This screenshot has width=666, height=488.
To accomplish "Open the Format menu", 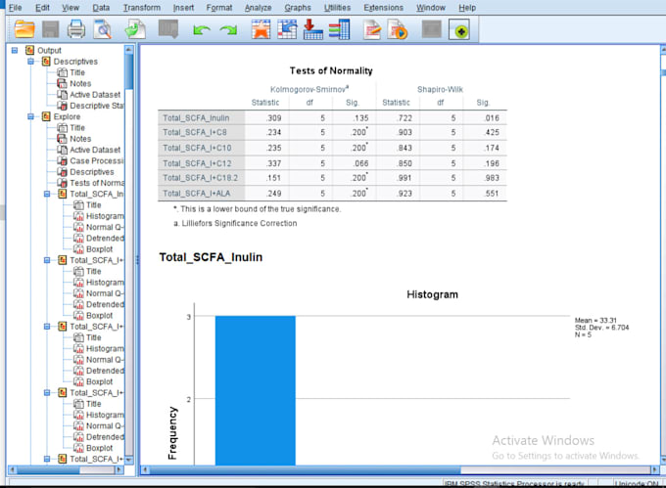I will click(219, 8).
